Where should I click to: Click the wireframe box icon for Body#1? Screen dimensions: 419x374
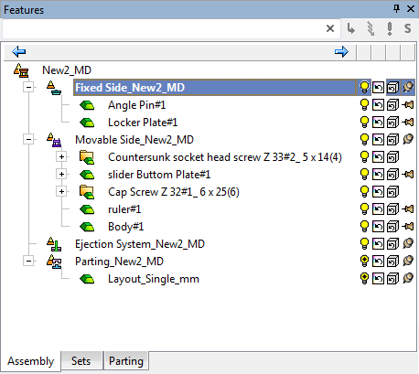coord(392,227)
